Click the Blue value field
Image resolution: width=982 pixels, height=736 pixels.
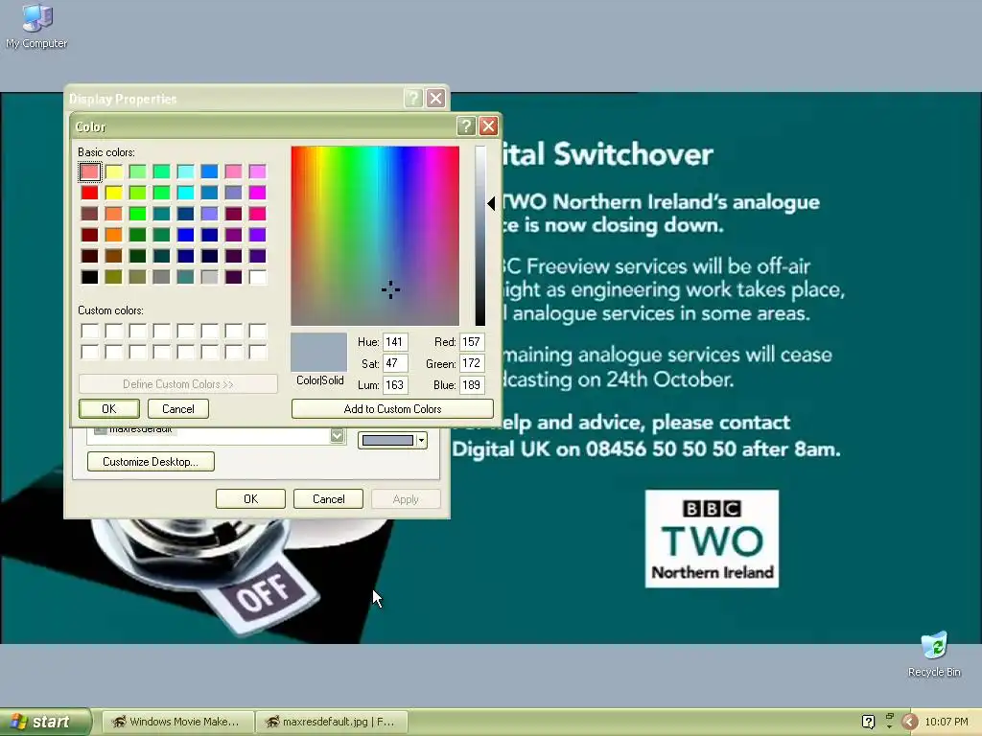pos(472,384)
